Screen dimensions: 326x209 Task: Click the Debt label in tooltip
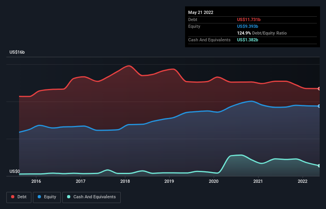[x=193, y=19]
